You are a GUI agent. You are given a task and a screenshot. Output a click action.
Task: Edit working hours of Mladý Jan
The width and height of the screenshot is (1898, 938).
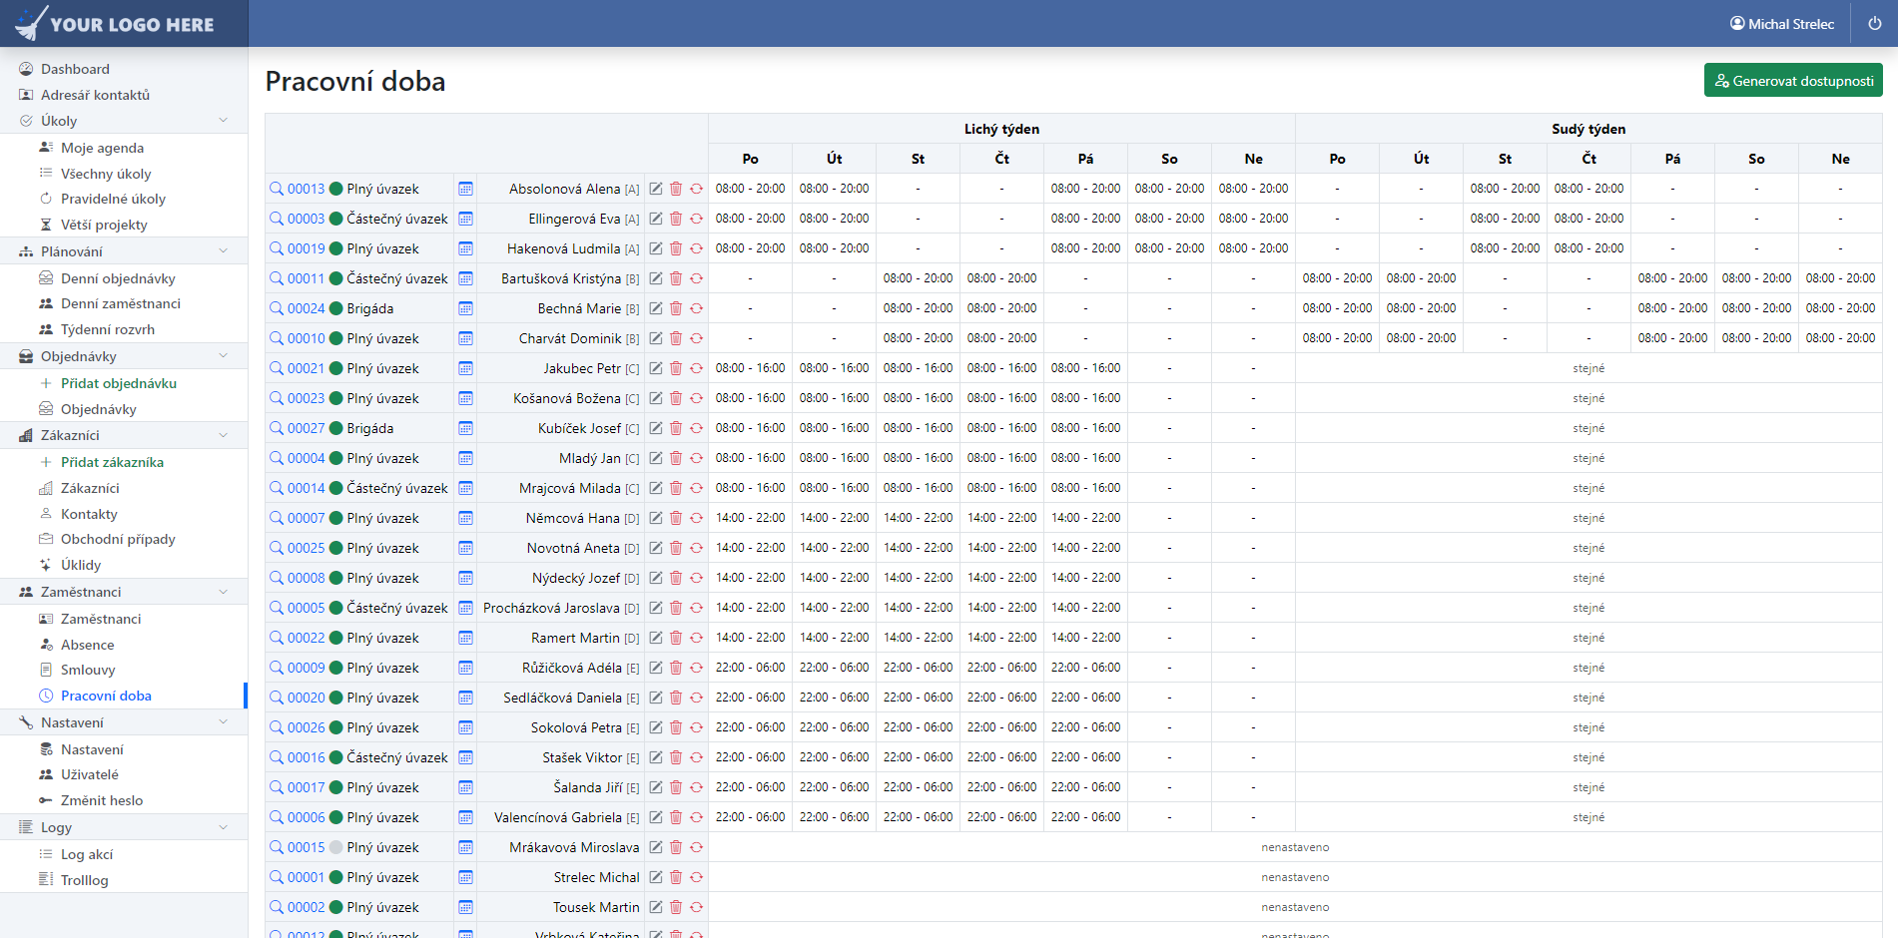tap(656, 458)
